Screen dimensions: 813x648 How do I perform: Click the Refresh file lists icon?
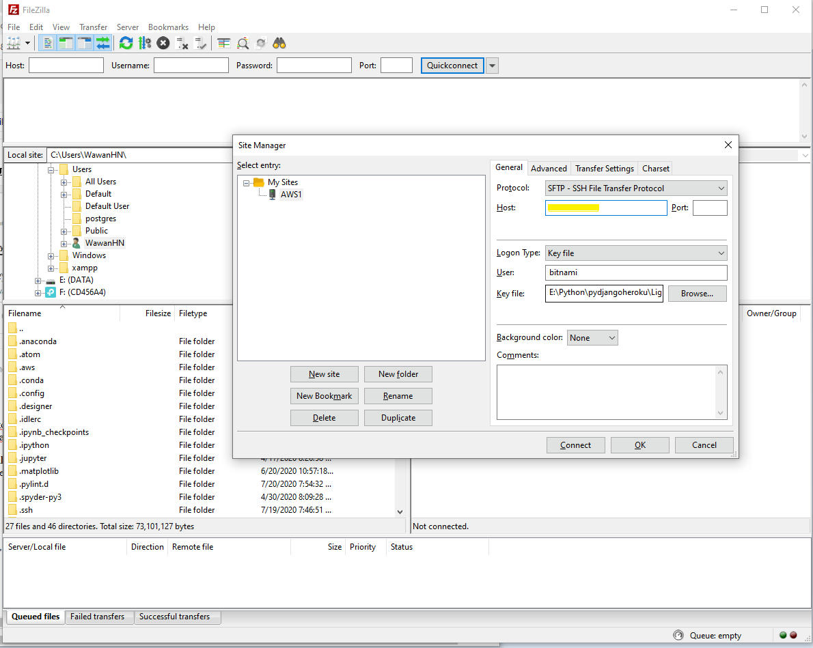(126, 43)
